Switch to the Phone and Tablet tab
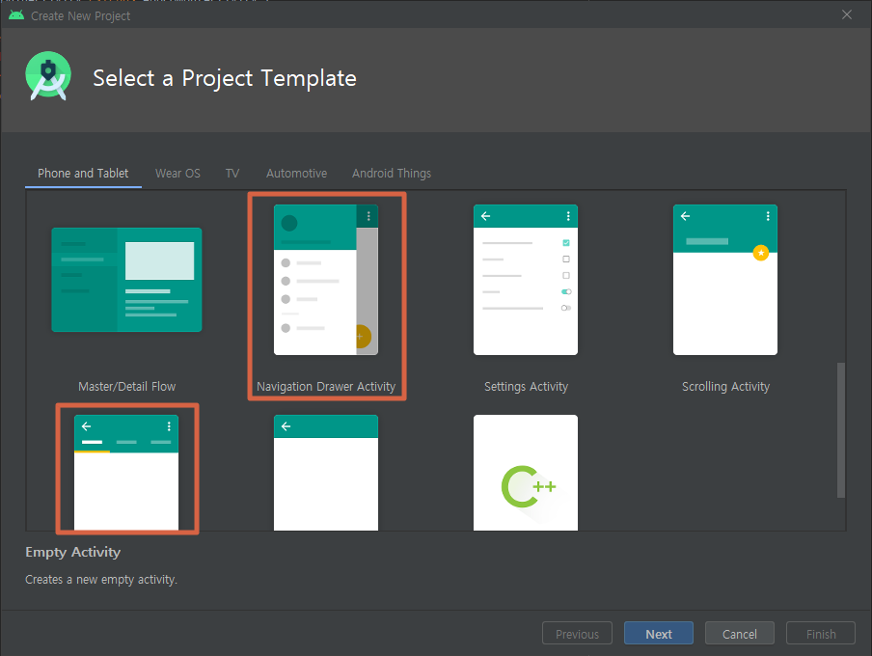Screen dimensions: 872x656 tap(83, 173)
